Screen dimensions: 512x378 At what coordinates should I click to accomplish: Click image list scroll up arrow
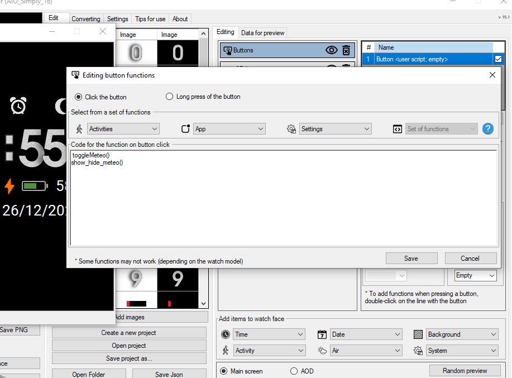tap(203, 34)
